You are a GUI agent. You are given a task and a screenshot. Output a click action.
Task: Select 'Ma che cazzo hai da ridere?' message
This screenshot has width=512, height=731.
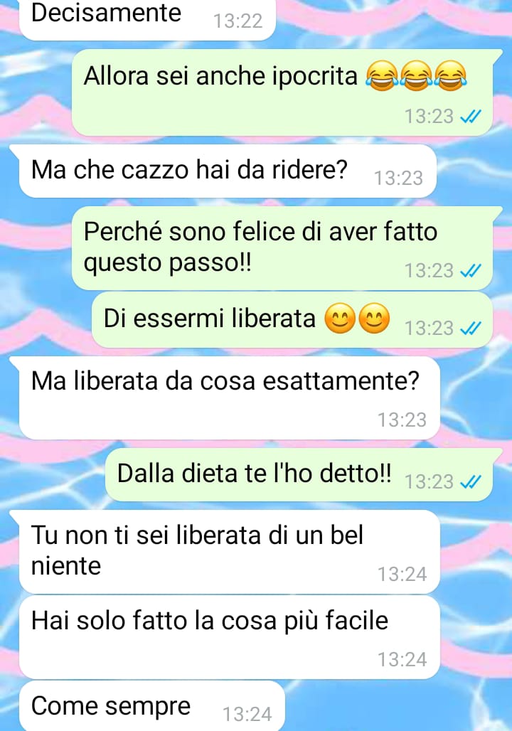pos(228,171)
